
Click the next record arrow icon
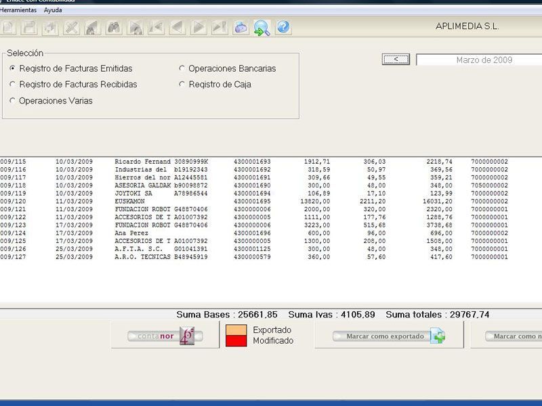pyautogui.click(x=199, y=28)
